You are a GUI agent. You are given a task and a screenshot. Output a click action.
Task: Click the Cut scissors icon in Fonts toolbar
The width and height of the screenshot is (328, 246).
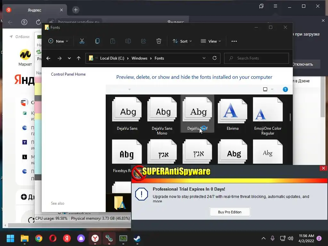82,41
